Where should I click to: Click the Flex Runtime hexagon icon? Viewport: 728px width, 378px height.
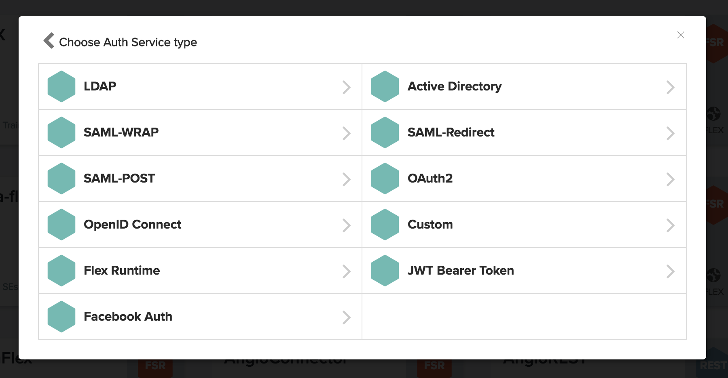click(x=61, y=271)
